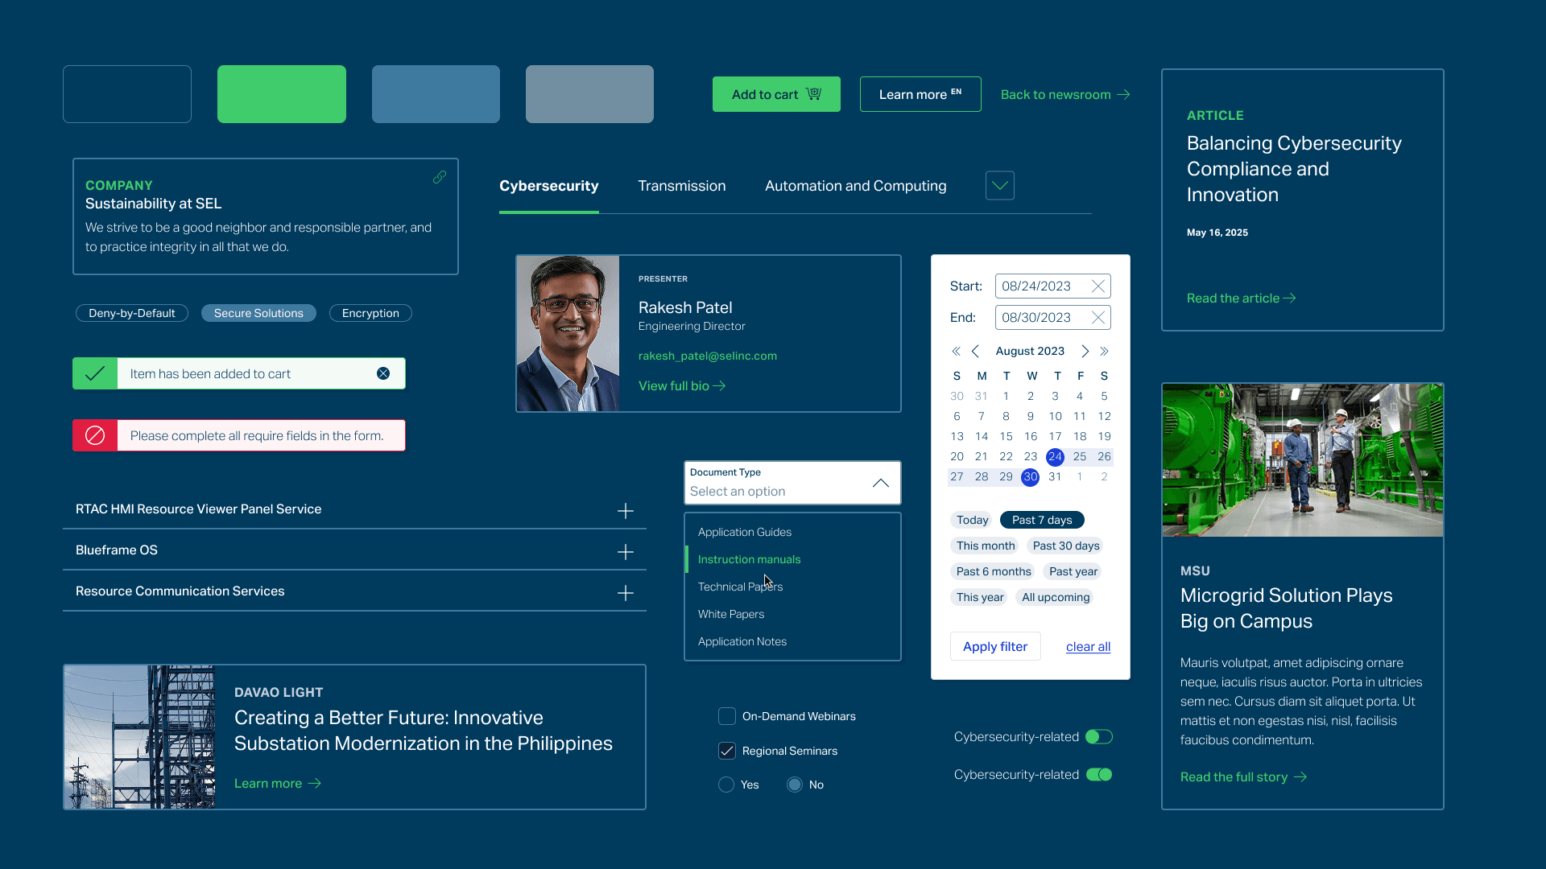Disable the upper Cybersecurity-related toggle
Image resolution: width=1546 pixels, height=869 pixels.
coord(1099,736)
